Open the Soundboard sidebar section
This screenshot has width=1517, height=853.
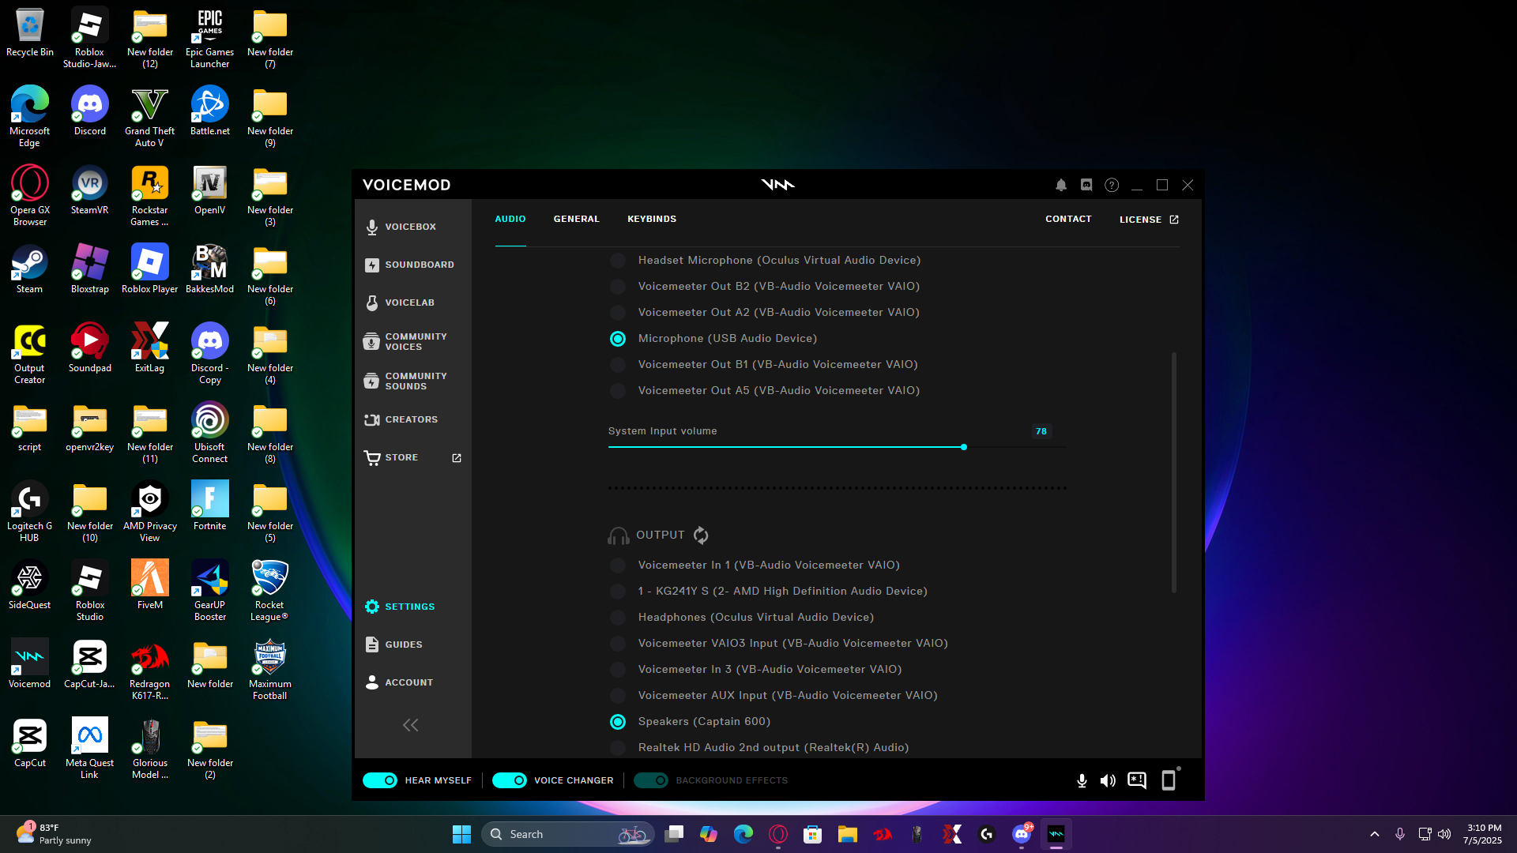(x=419, y=265)
